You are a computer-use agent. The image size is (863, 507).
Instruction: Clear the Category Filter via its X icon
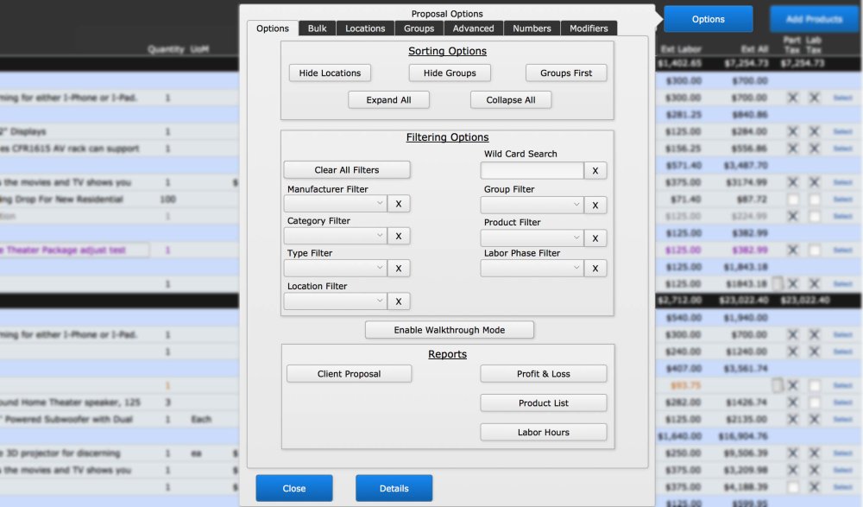pos(399,235)
